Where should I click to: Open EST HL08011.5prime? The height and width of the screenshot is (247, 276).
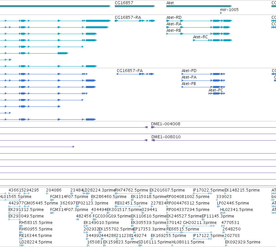point(188,242)
